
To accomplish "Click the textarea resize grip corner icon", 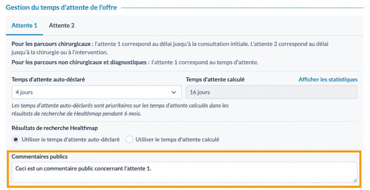I will tap(355, 180).
